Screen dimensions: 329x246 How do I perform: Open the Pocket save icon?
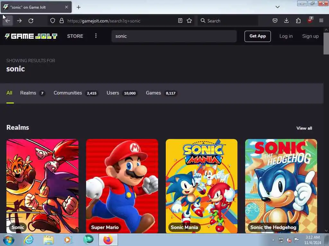point(275,21)
